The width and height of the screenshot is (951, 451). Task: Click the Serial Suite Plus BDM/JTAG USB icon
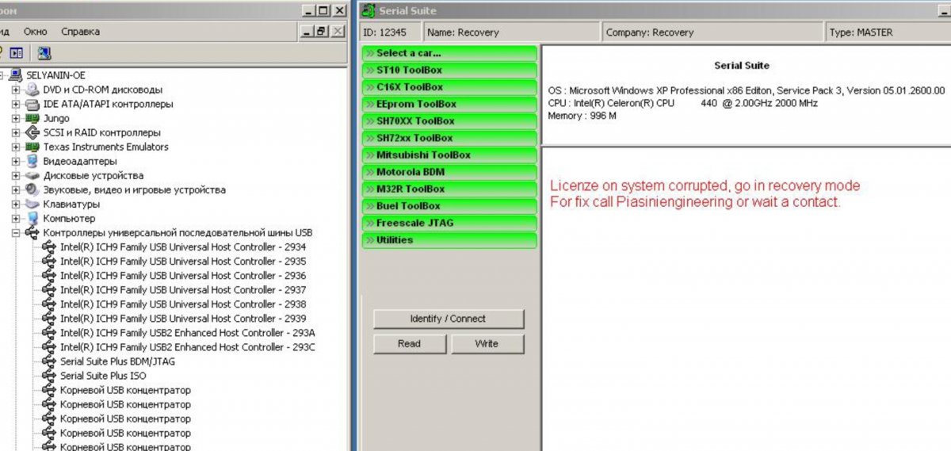tap(49, 361)
